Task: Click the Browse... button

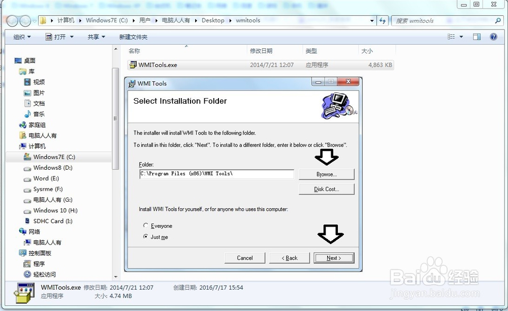Action: click(x=326, y=174)
